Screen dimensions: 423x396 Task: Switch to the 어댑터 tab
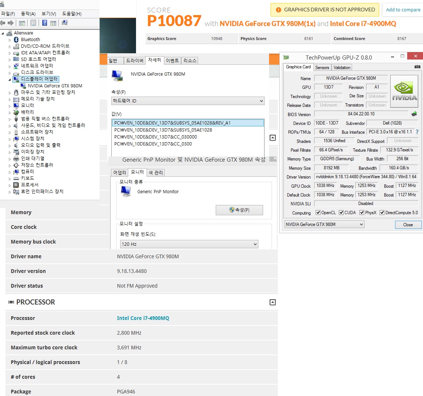coord(119,173)
